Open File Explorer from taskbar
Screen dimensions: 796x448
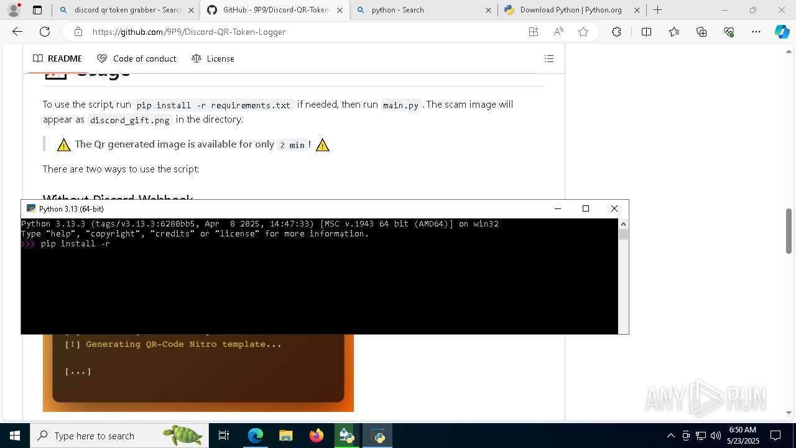click(286, 436)
